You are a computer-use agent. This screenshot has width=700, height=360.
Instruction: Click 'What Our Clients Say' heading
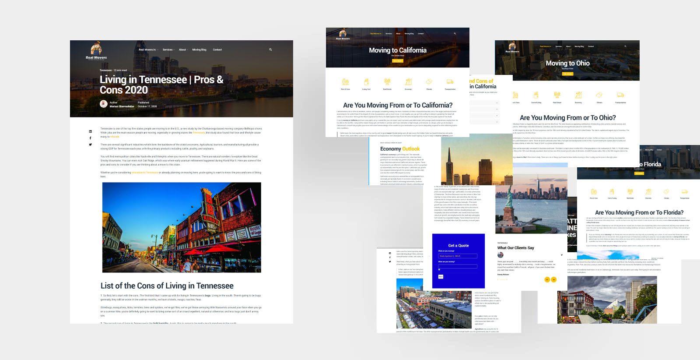[515, 248]
